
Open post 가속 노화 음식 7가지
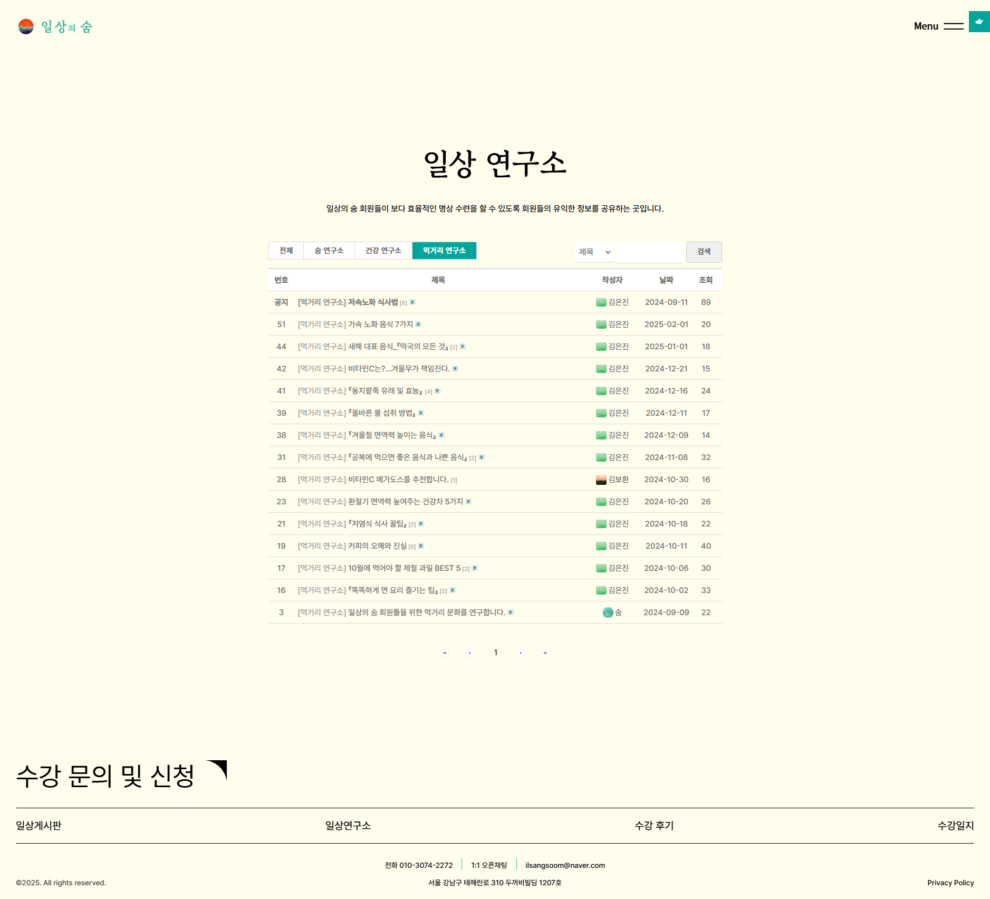[x=380, y=324]
